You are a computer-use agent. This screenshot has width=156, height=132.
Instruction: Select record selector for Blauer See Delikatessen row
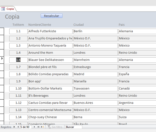point(2,60)
